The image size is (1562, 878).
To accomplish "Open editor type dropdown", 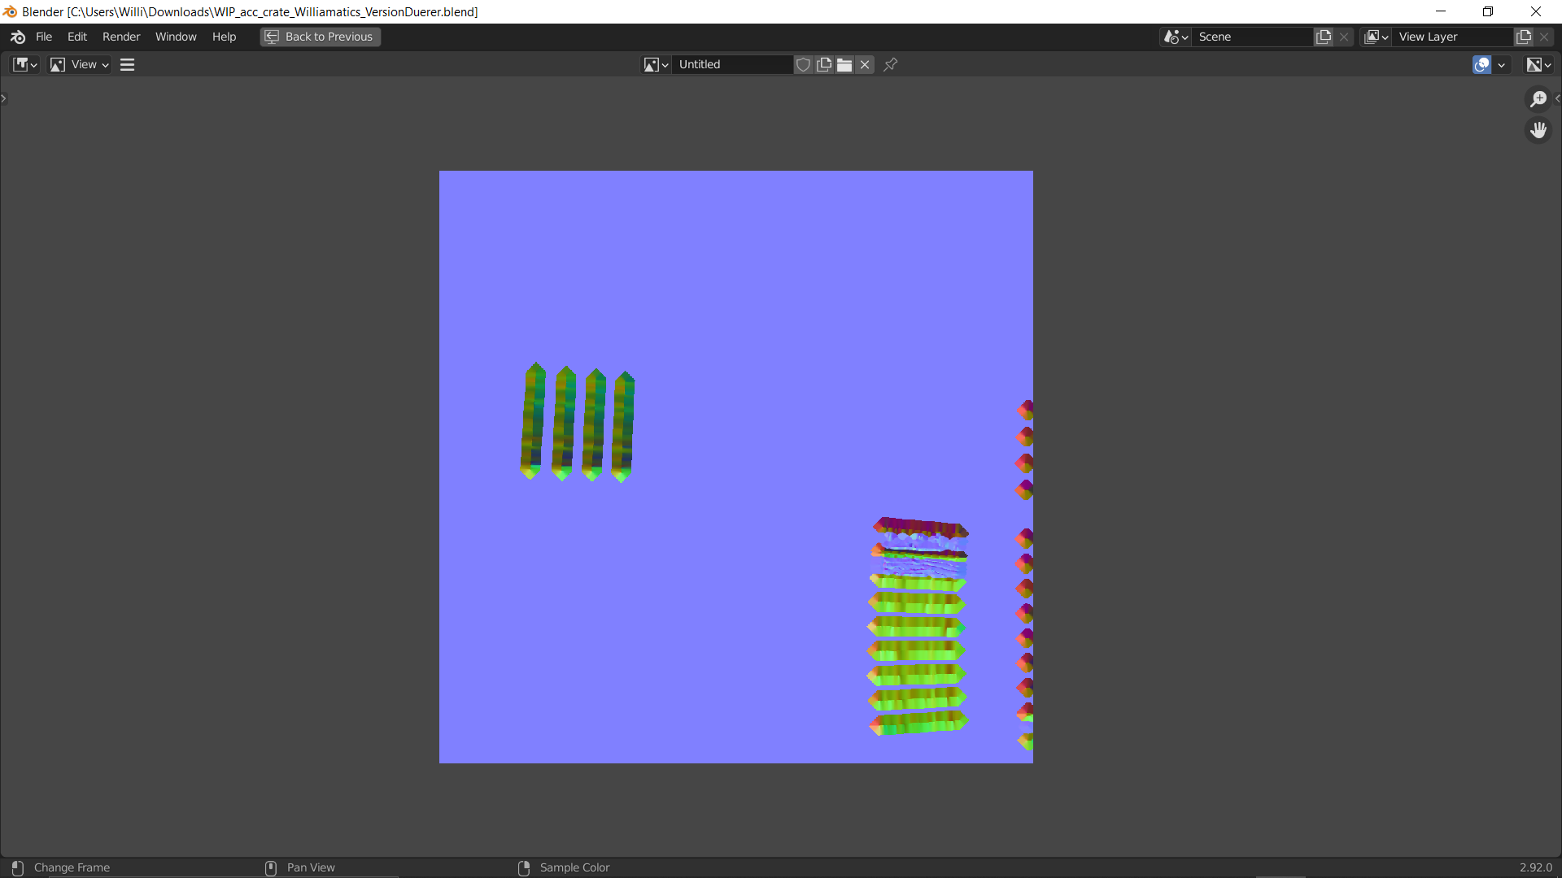I will (25, 64).
